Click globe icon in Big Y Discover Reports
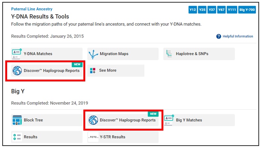 coord(93,120)
